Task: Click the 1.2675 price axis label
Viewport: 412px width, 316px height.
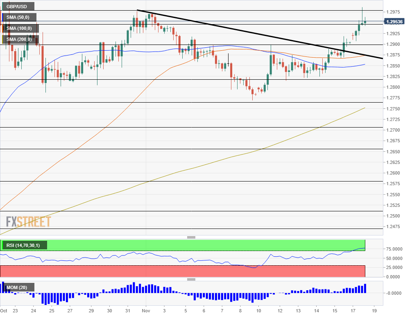Action: (x=393, y=141)
